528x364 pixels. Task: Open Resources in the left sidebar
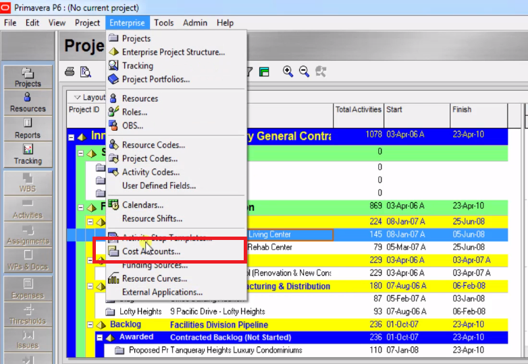pyautogui.click(x=28, y=103)
